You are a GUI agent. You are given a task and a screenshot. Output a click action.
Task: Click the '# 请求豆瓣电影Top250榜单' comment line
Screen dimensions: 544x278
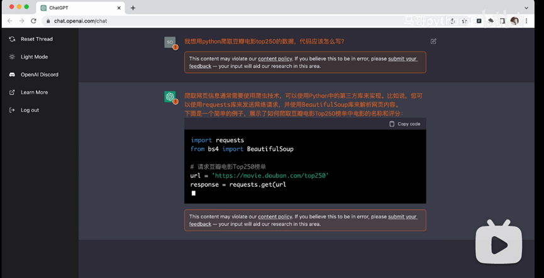point(228,167)
